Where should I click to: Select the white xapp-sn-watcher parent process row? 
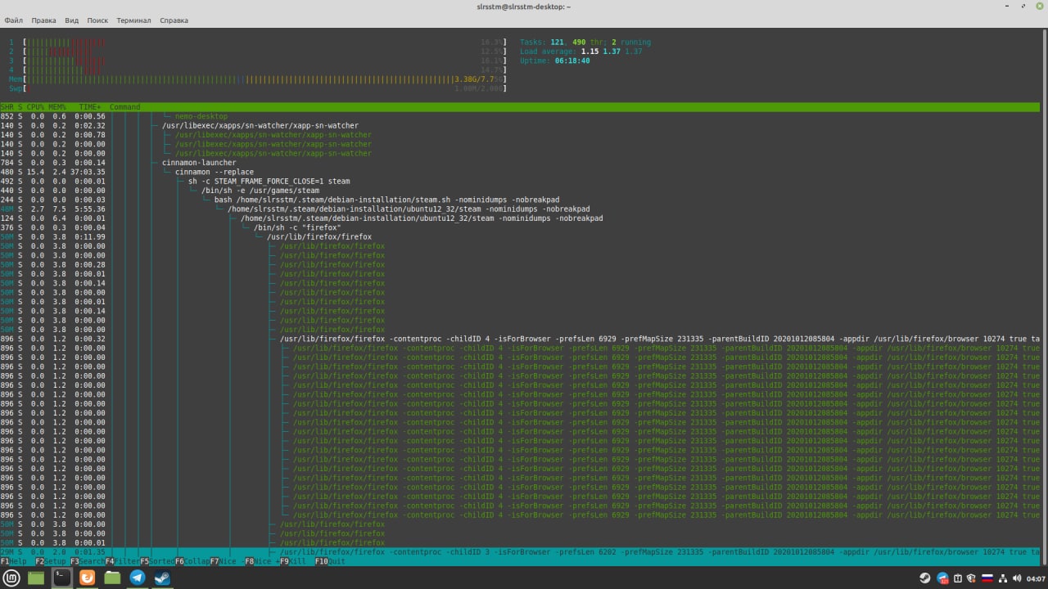520,126
